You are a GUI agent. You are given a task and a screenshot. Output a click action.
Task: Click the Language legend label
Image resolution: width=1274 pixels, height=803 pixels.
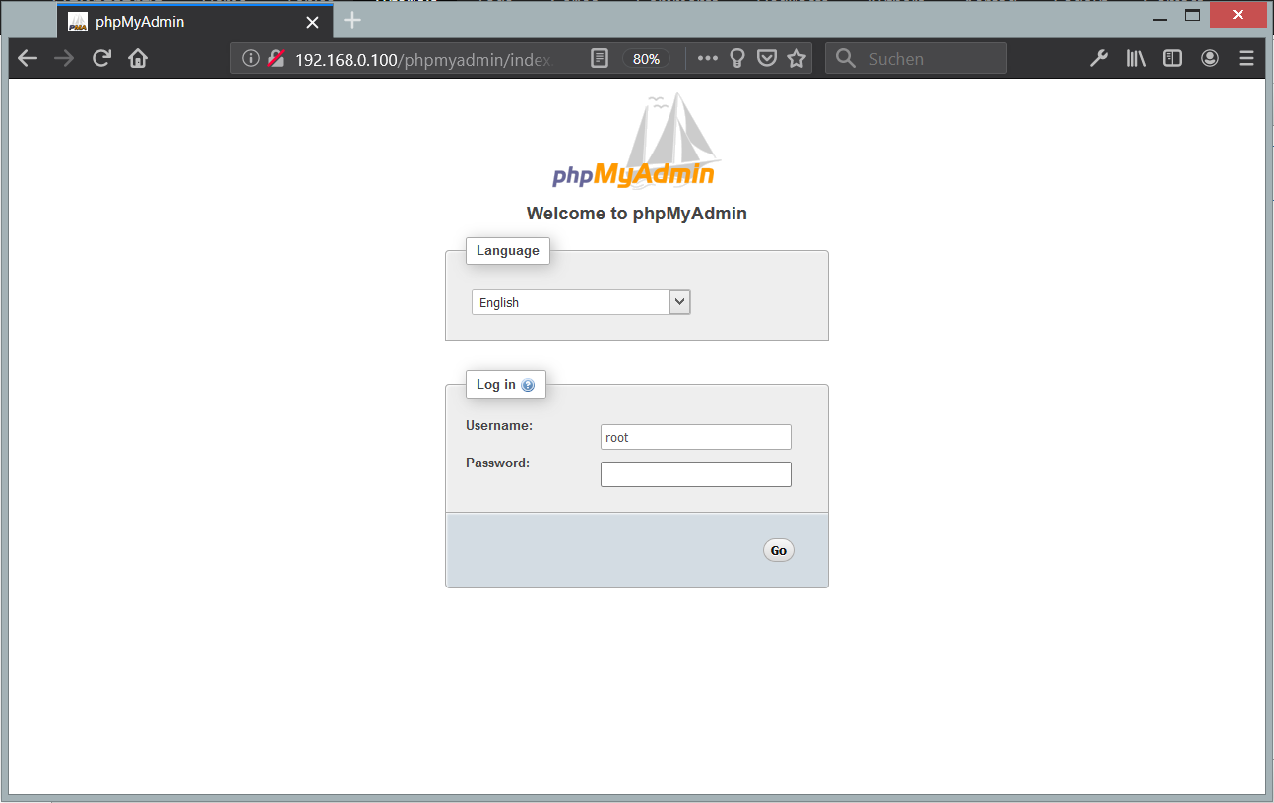point(508,251)
